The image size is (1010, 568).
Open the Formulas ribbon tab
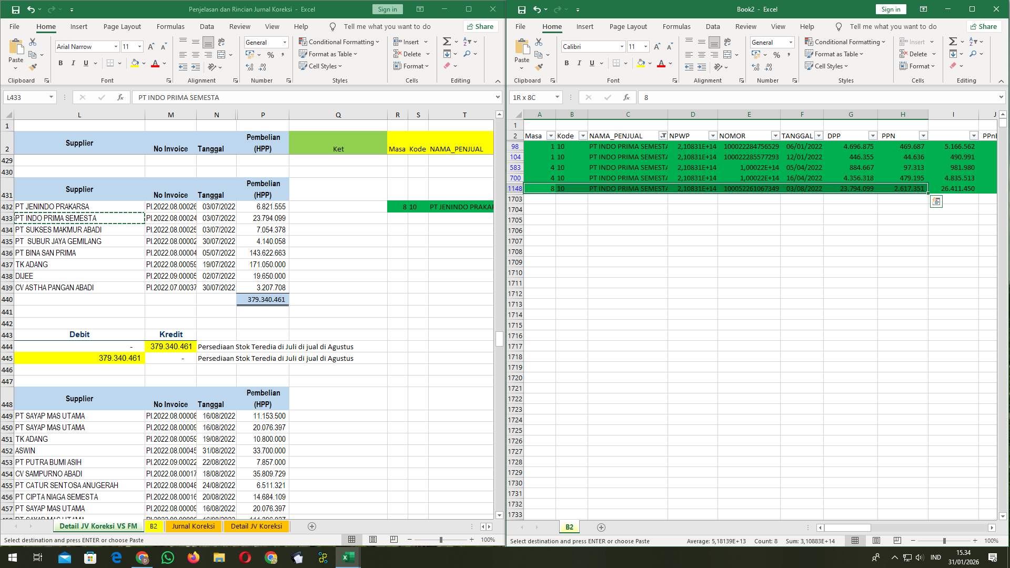tap(170, 26)
